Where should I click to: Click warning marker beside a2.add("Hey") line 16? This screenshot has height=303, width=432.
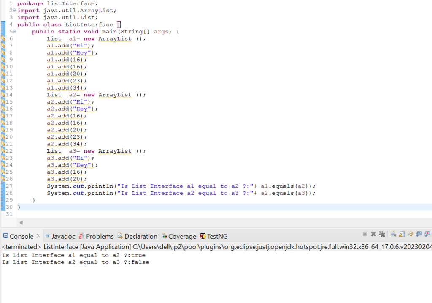point(3,109)
